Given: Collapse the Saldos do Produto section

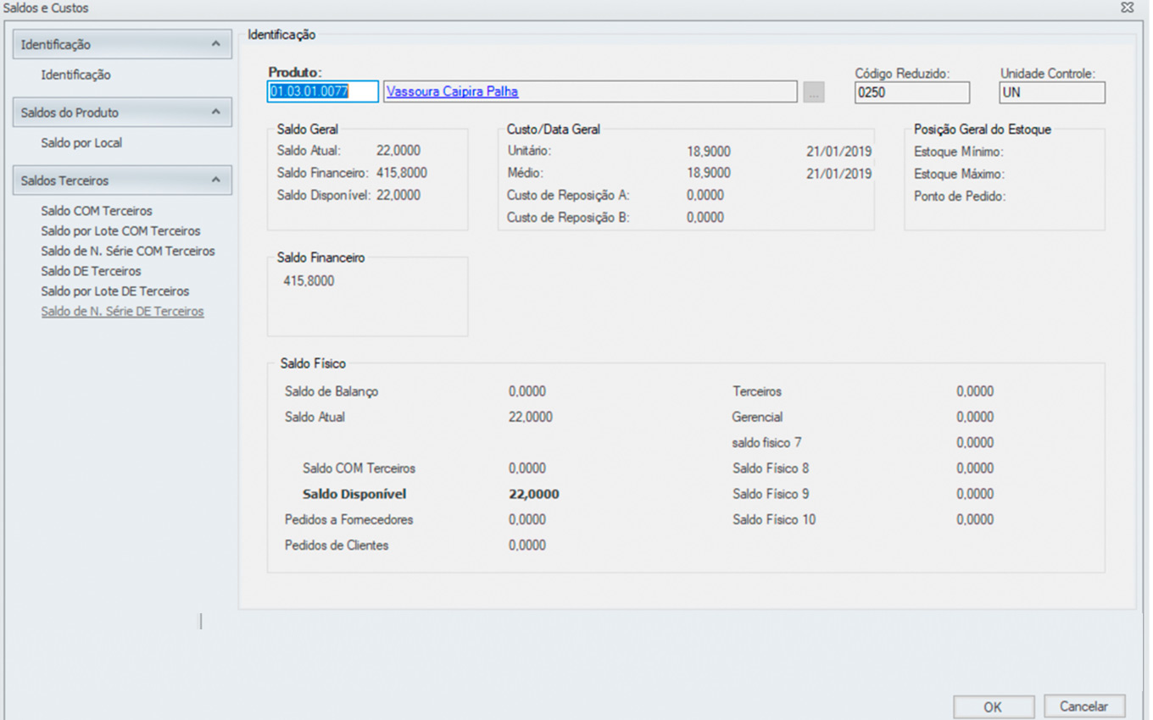Looking at the screenshot, I should (x=215, y=112).
